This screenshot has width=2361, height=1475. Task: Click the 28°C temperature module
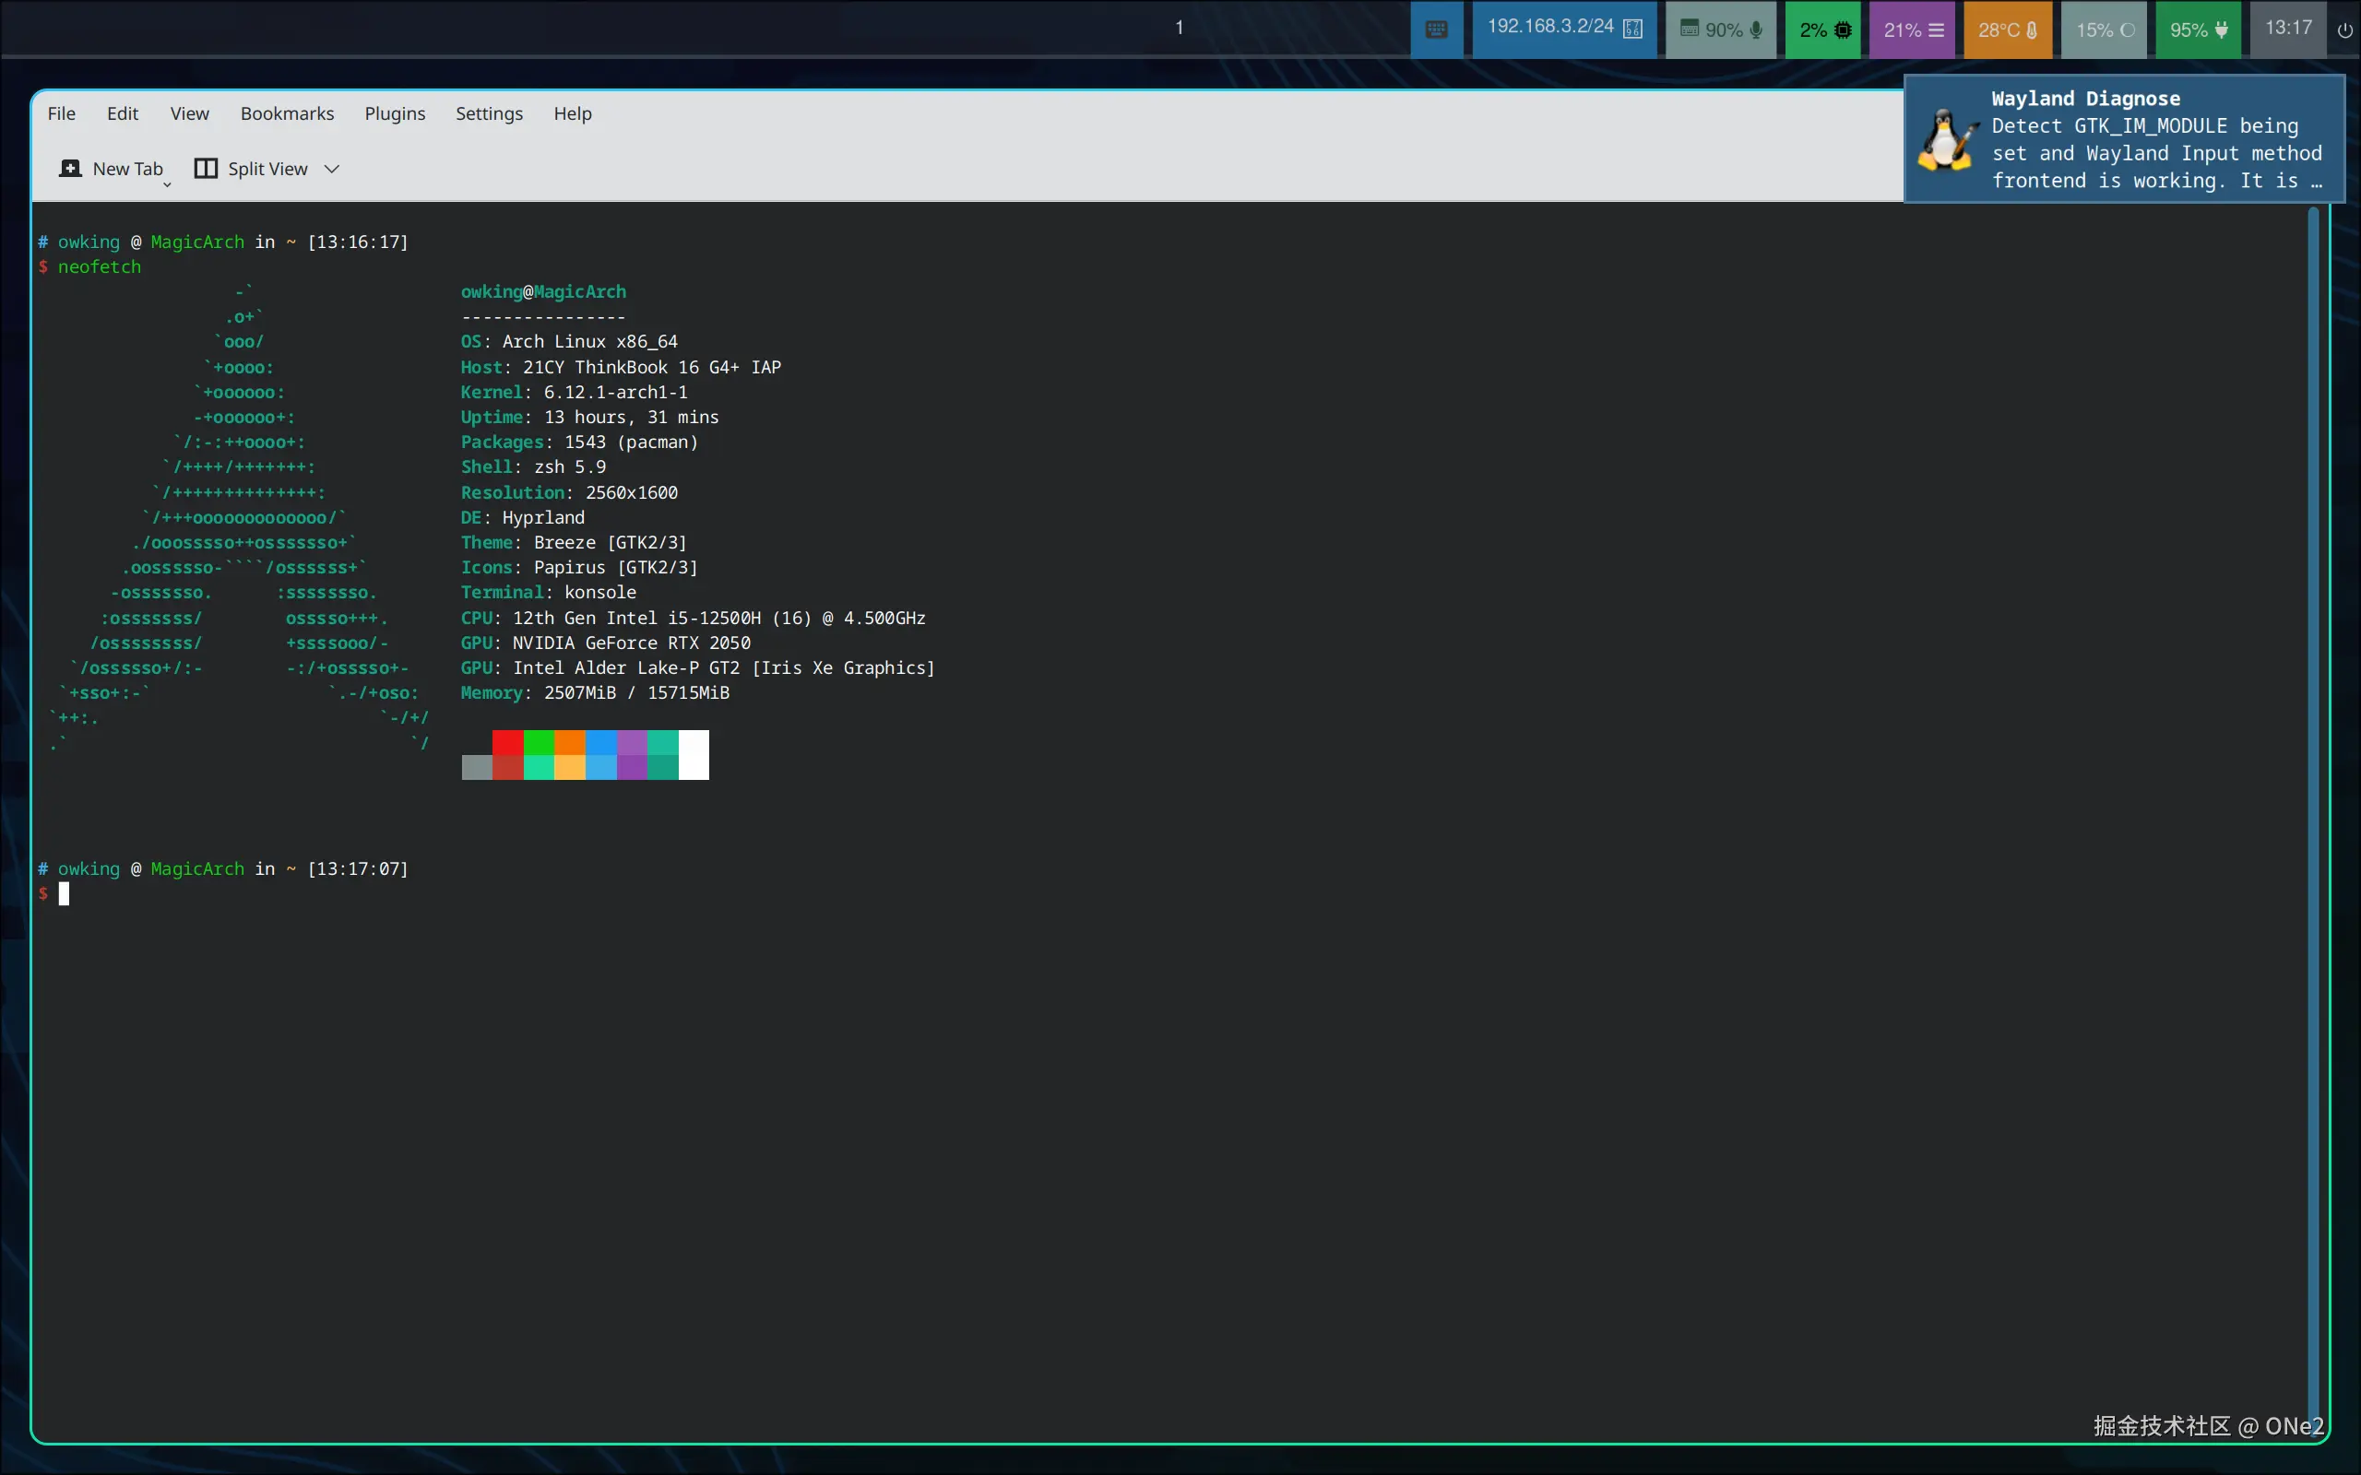coord(2007,29)
